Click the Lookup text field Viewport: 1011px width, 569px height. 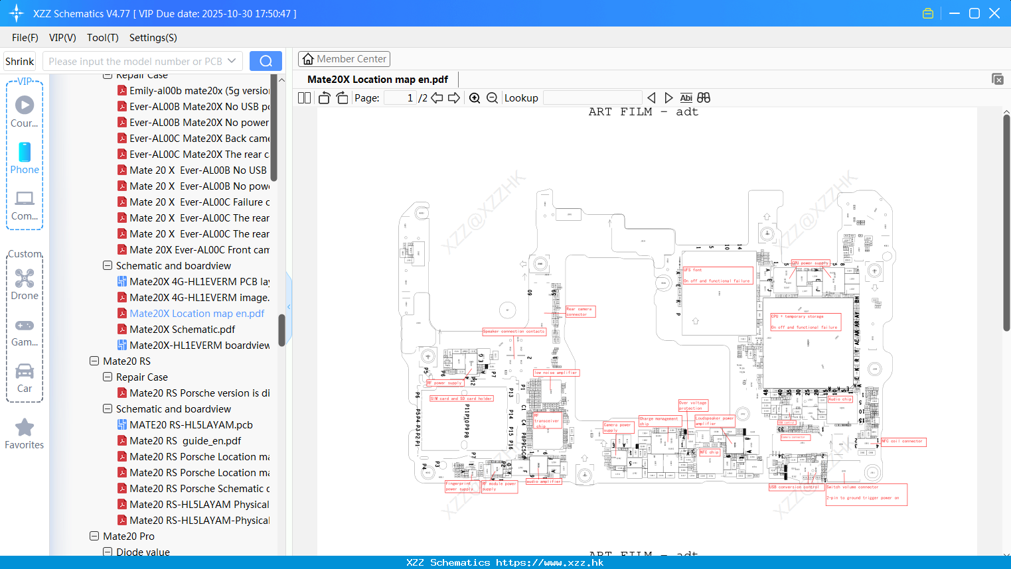(x=592, y=97)
